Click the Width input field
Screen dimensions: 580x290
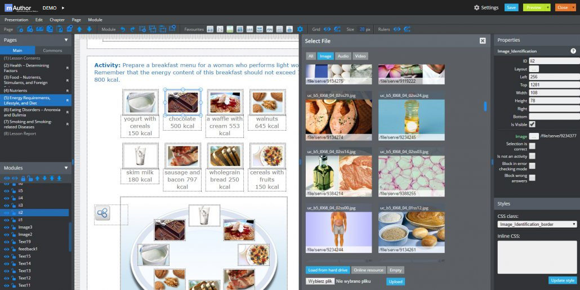coord(554,93)
